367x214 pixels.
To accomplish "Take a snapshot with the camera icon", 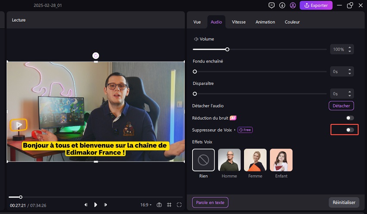I will point(159,205).
